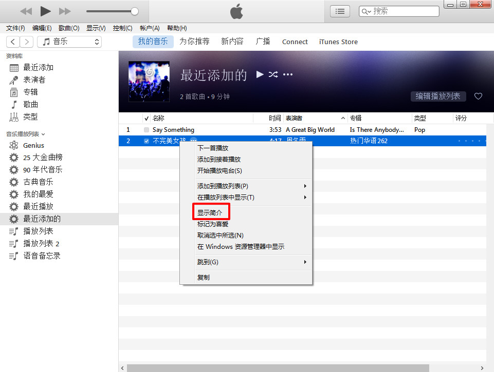
Task: Click the fast forward next track button
Action: pyautogui.click(x=65, y=12)
